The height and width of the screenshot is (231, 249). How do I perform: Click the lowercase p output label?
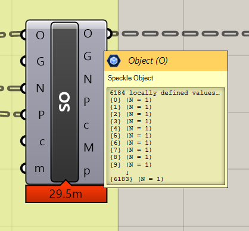(x=87, y=171)
